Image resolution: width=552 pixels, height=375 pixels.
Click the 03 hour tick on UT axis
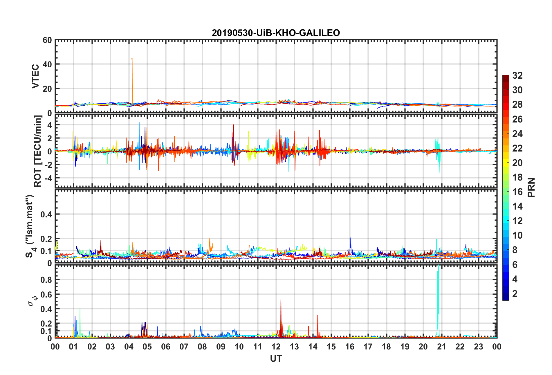click(x=110, y=347)
